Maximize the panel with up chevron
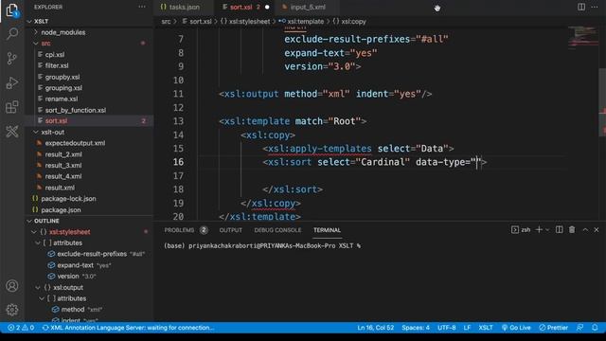The height and width of the screenshot is (341, 606). [x=585, y=229]
